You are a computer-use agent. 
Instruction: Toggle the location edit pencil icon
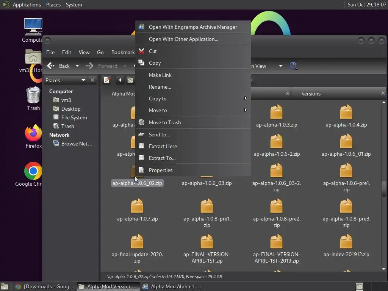click(106, 80)
